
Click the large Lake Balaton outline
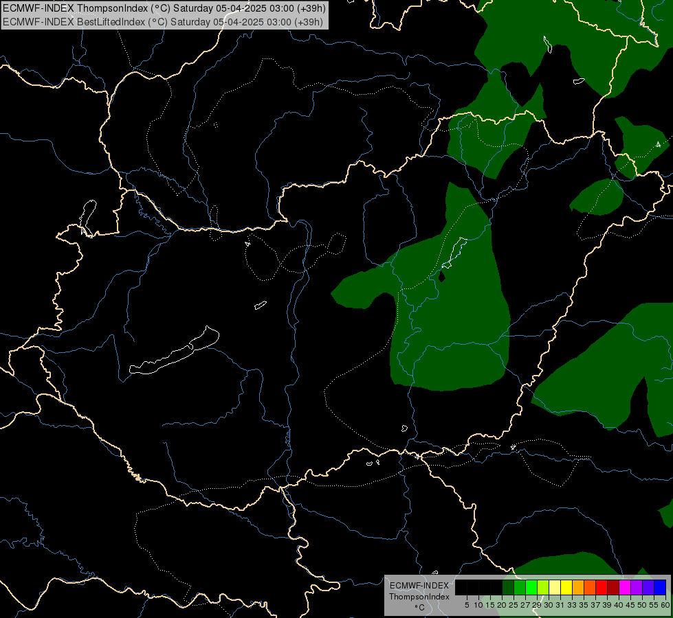pos(174,351)
